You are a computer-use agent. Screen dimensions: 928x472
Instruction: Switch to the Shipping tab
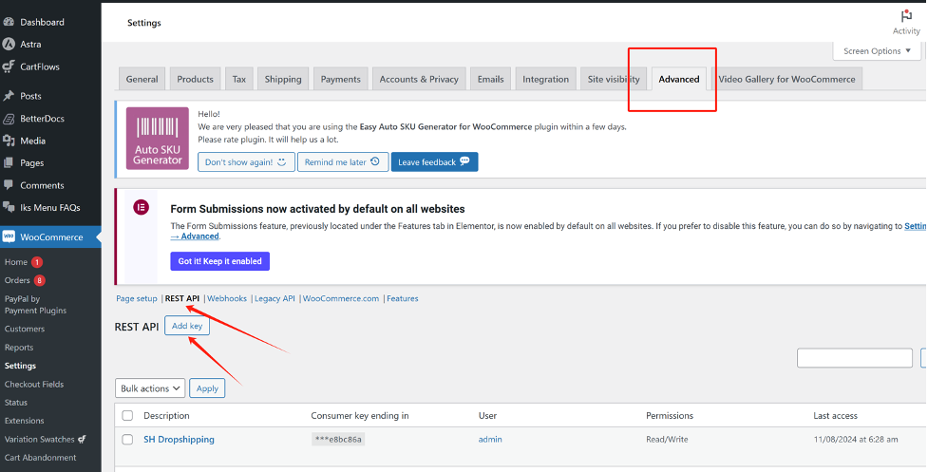click(283, 79)
